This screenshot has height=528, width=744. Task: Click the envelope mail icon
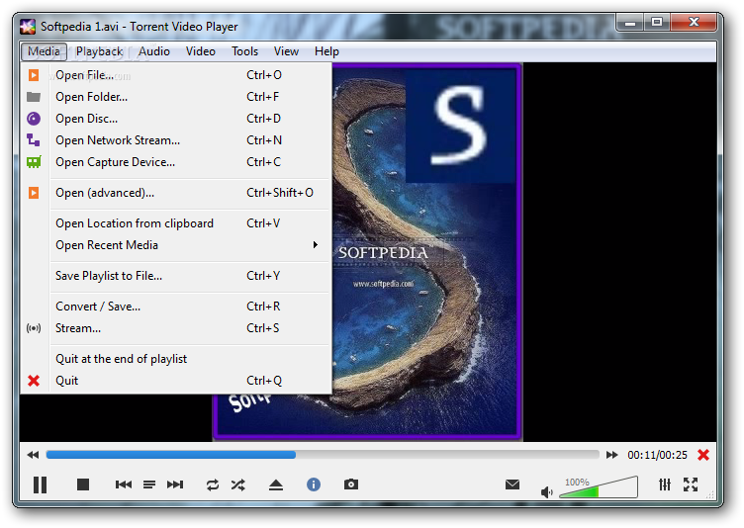(x=512, y=484)
